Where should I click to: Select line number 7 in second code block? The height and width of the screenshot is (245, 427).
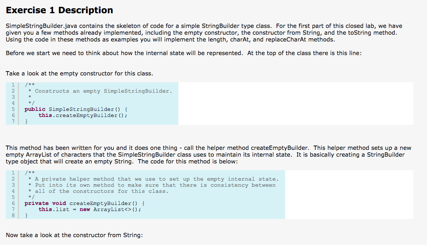13,209
